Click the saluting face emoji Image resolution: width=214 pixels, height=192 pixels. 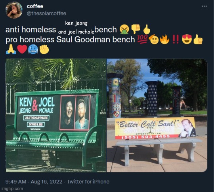pos(154,39)
